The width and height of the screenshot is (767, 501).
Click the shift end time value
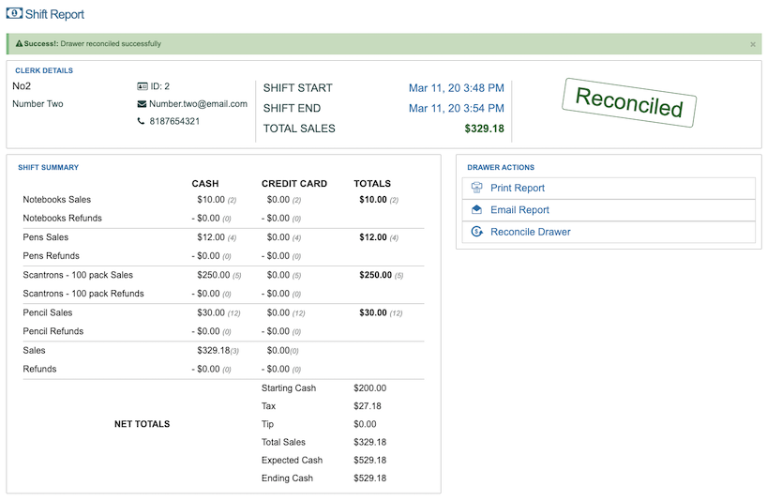(456, 108)
